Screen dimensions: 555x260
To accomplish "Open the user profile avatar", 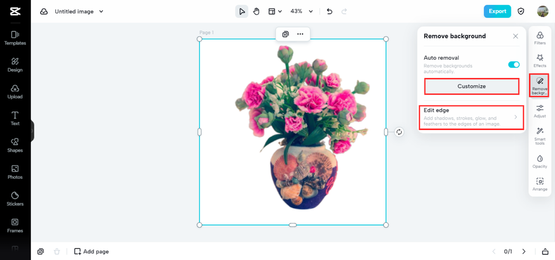I will coord(542,11).
